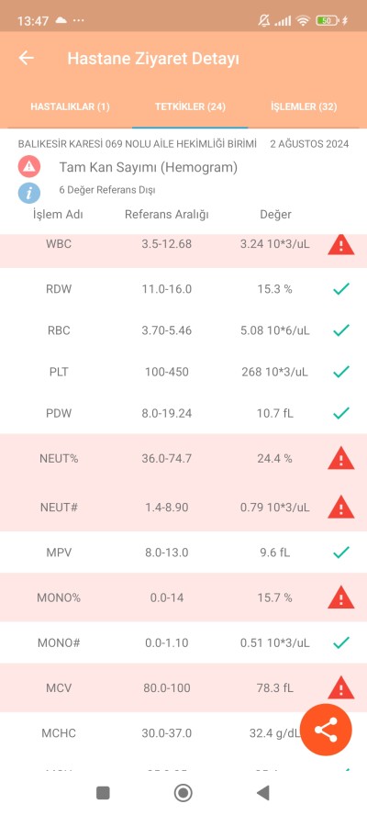Tap the MONO% warning triangle icon
367x815 pixels.
pyautogui.click(x=341, y=597)
